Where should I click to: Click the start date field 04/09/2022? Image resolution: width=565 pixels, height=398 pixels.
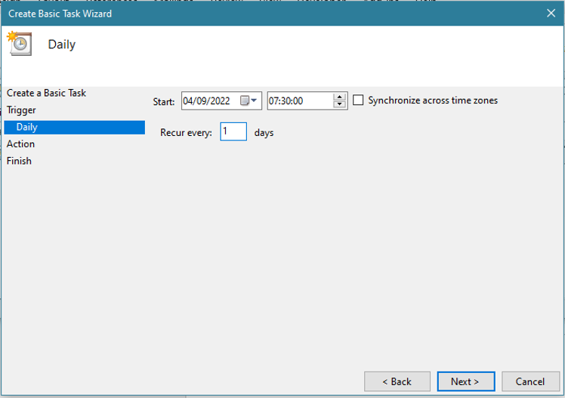point(207,101)
